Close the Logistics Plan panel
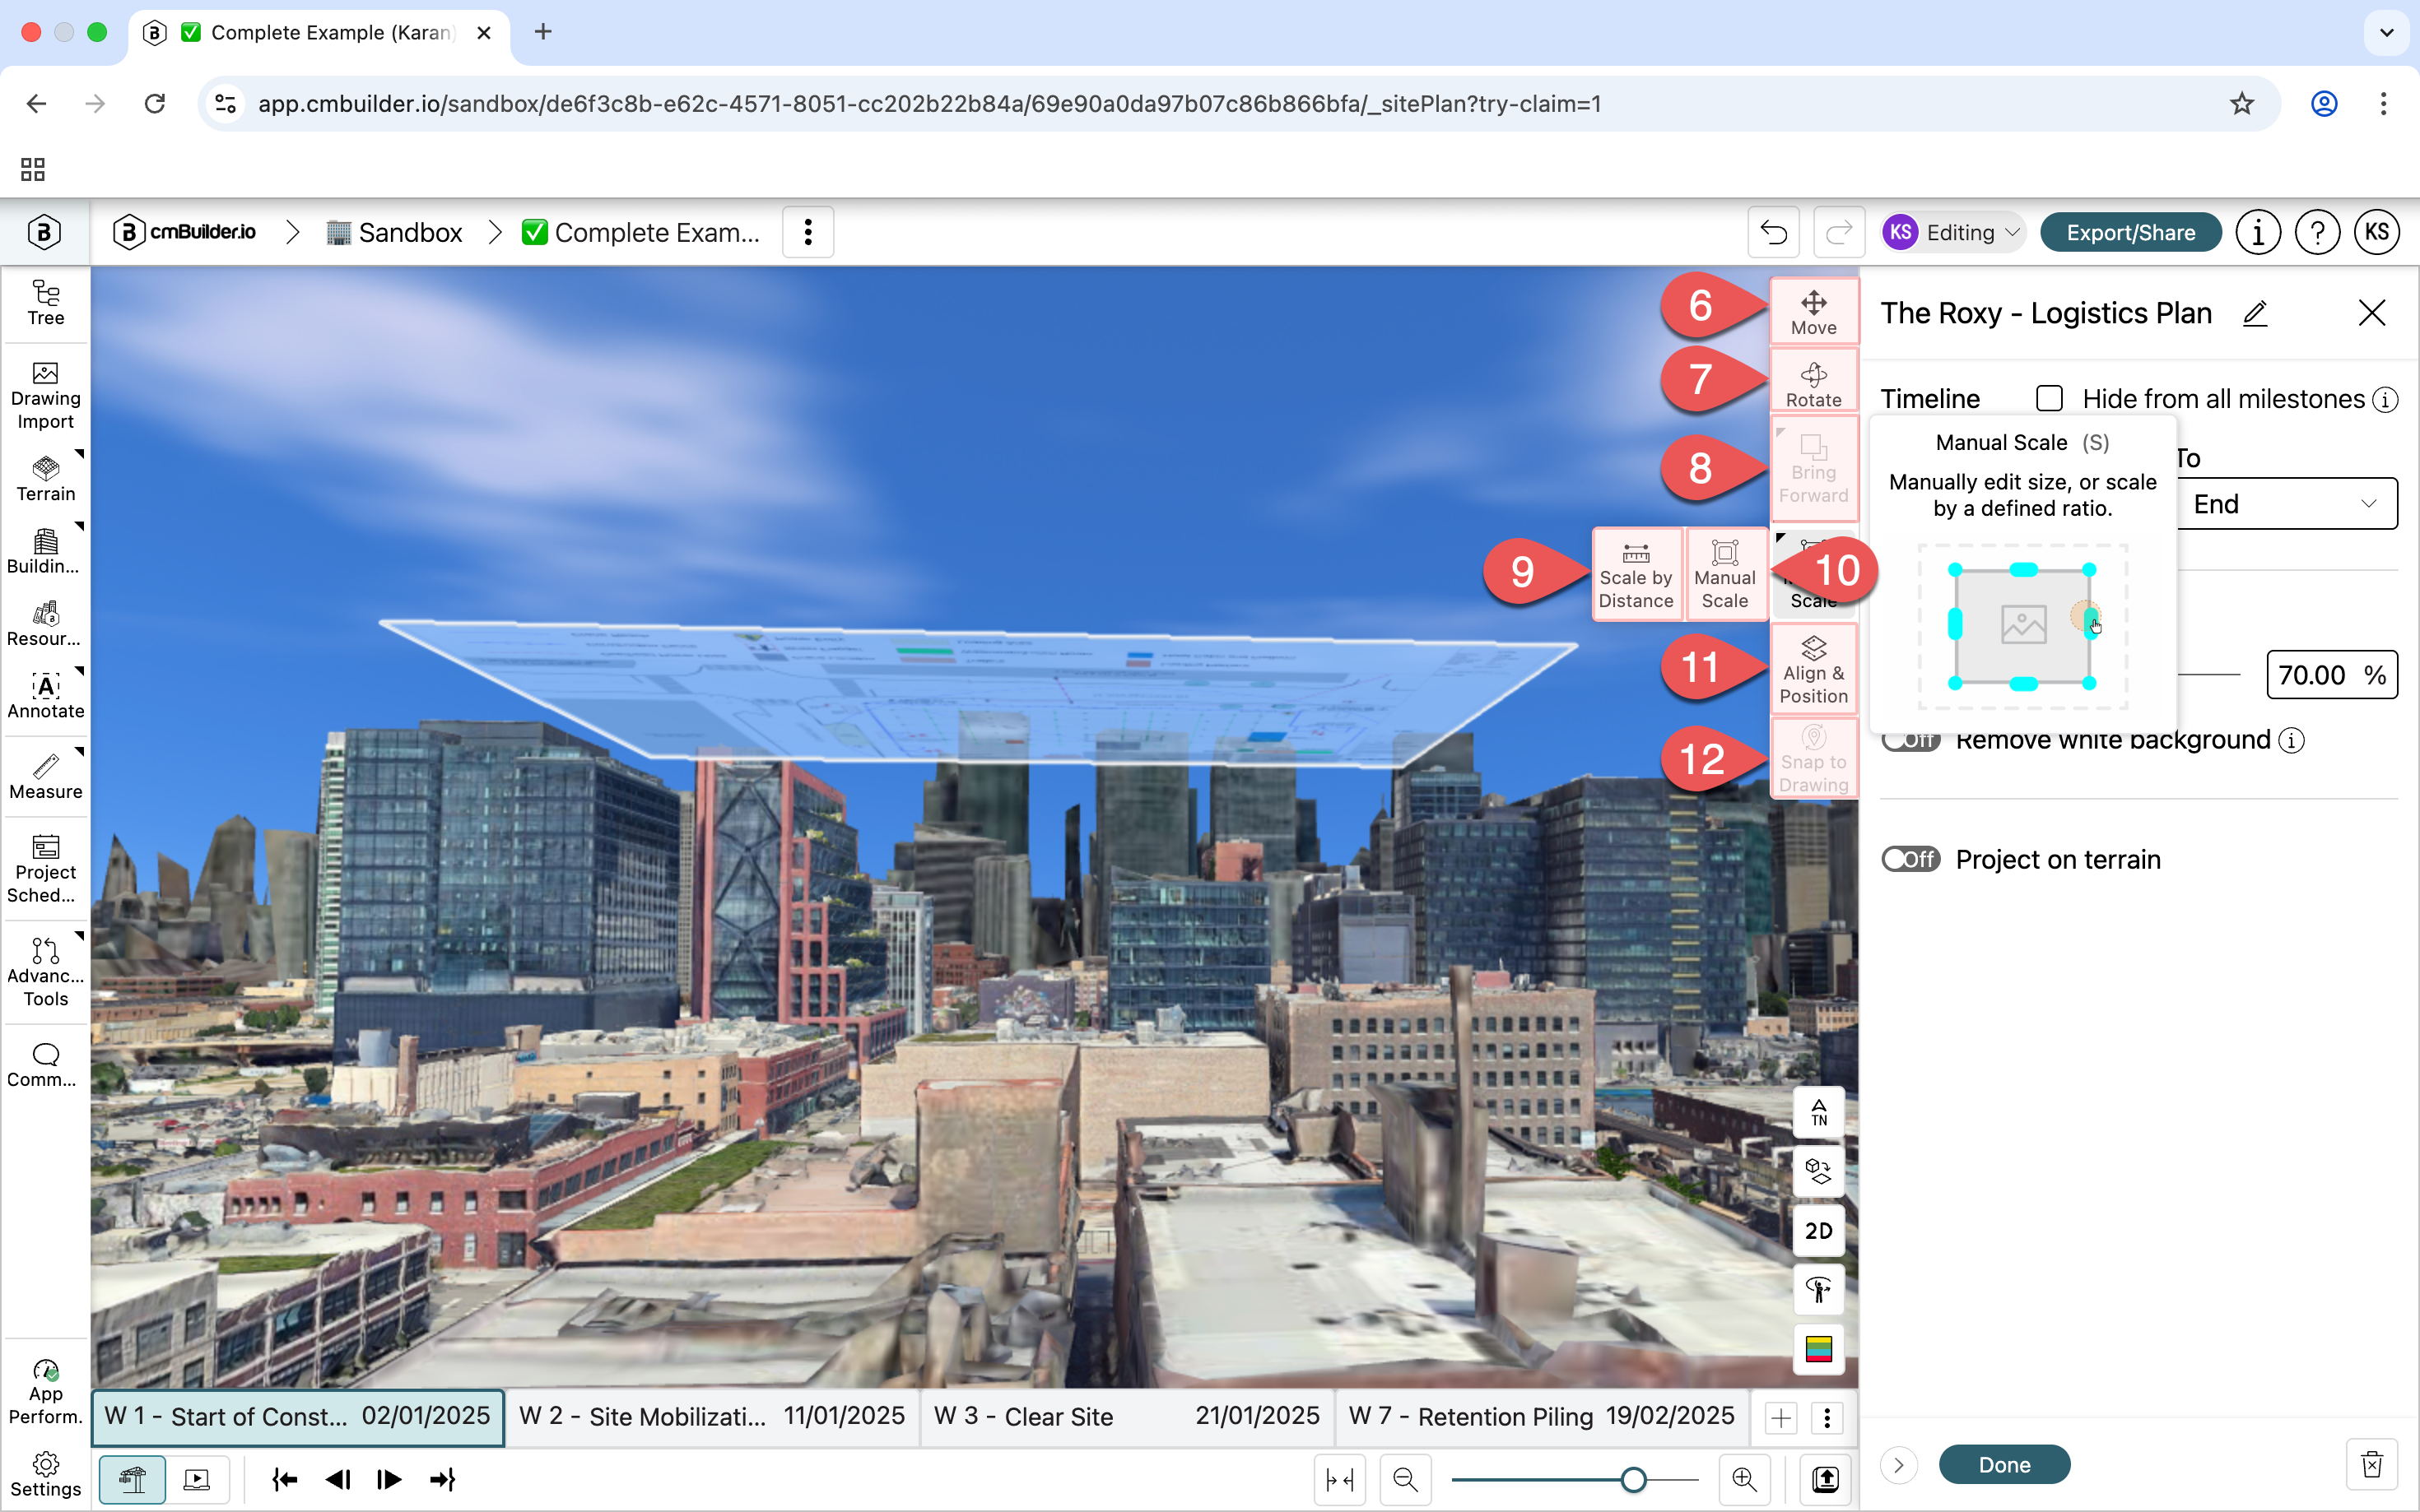 click(2371, 314)
